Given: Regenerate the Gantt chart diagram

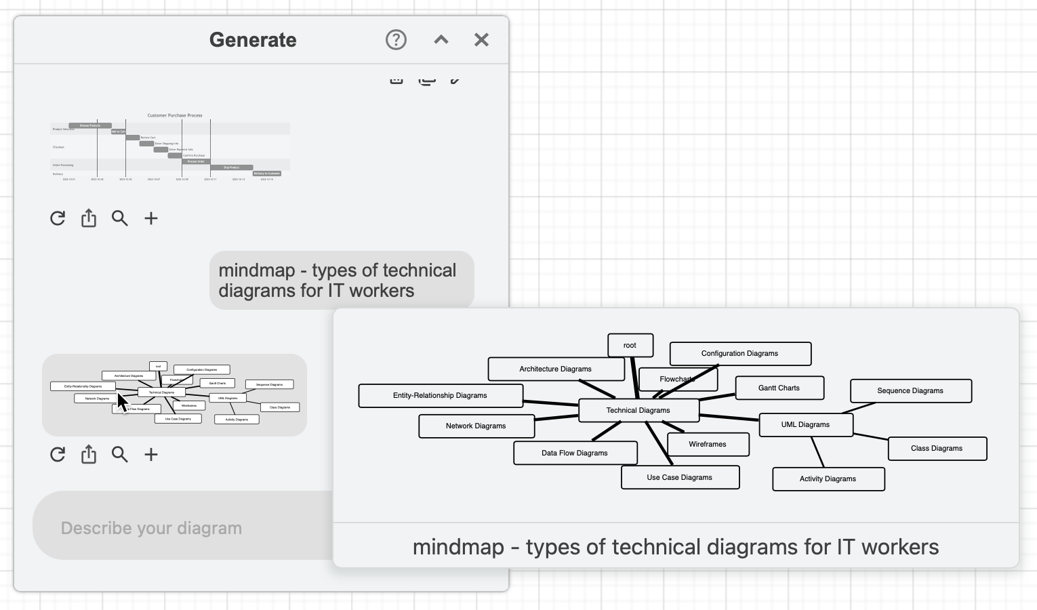Looking at the screenshot, I should pos(58,218).
